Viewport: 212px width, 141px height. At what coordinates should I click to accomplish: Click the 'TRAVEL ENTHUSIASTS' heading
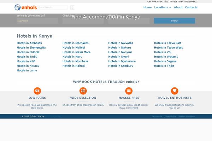(175, 98)
